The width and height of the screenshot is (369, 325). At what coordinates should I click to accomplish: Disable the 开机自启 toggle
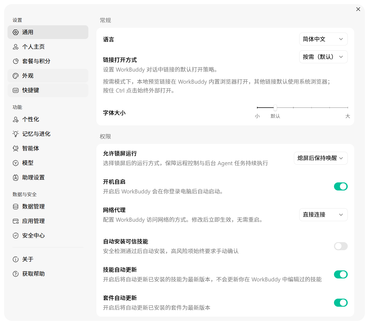341,186
